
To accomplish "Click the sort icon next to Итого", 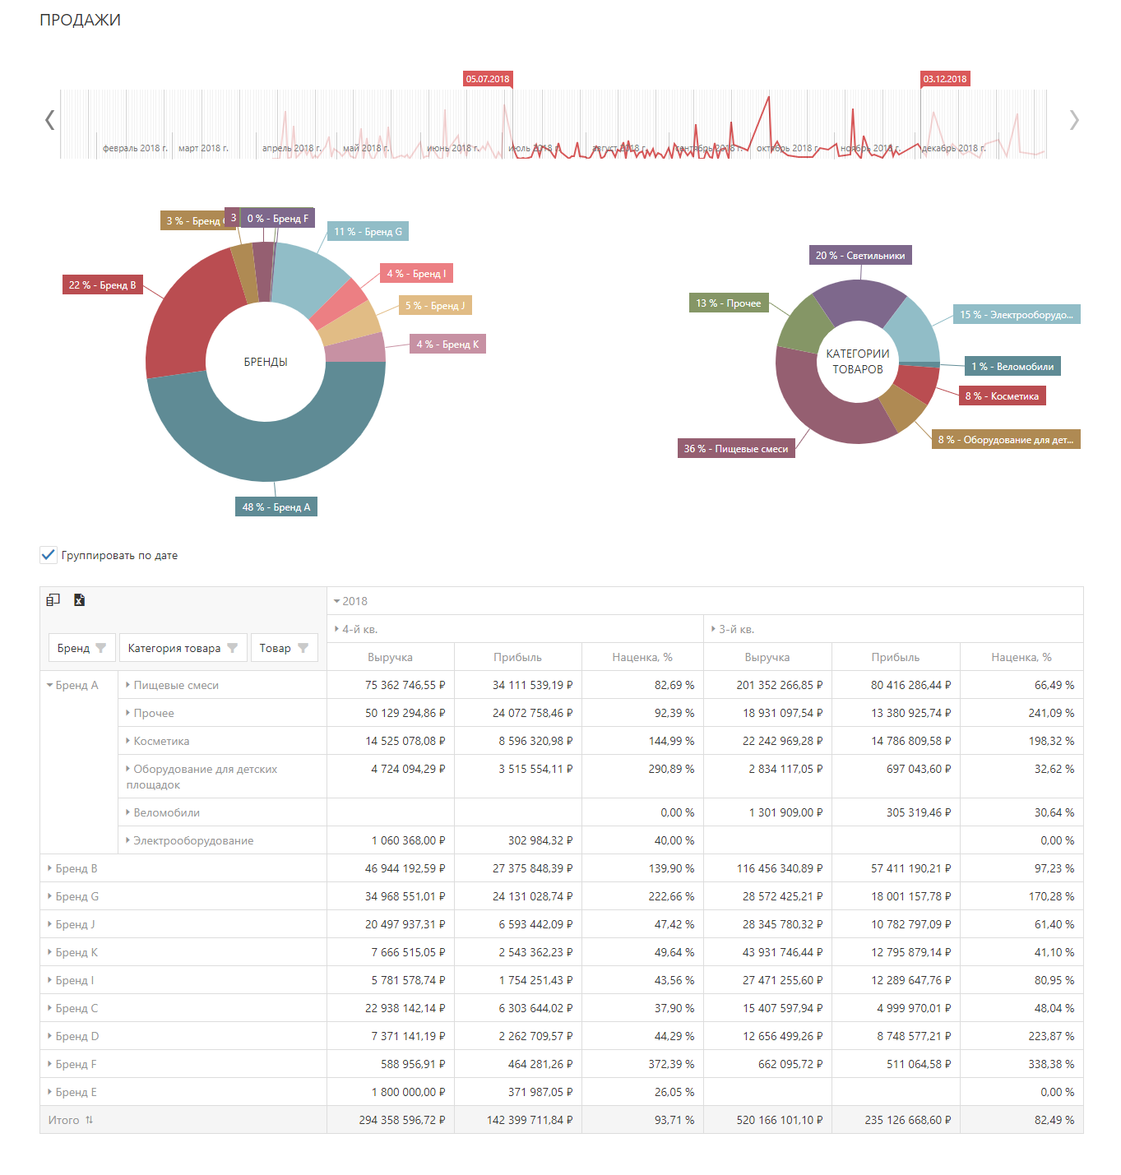I will [89, 1120].
